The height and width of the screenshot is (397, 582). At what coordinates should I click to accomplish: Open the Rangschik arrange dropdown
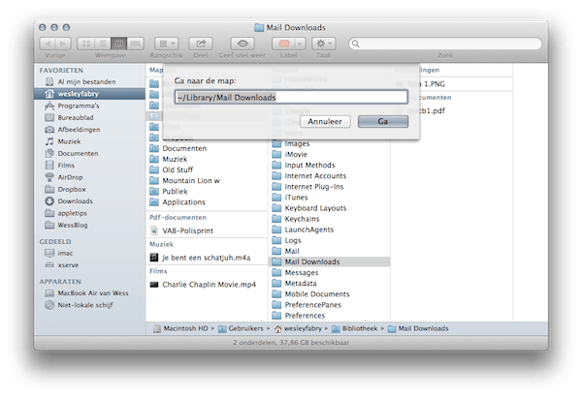click(166, 44)
